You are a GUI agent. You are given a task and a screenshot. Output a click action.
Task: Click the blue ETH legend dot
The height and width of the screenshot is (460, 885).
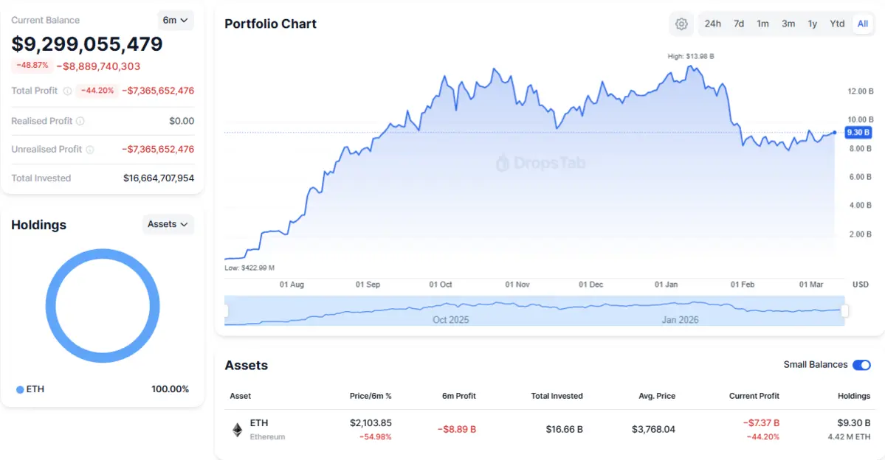click(20, 389)
